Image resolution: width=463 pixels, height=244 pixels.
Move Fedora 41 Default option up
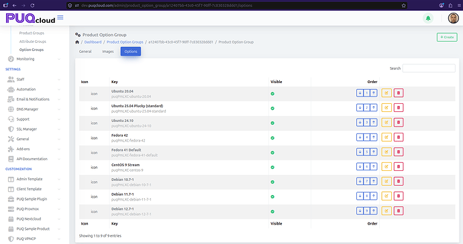[374, 152]
